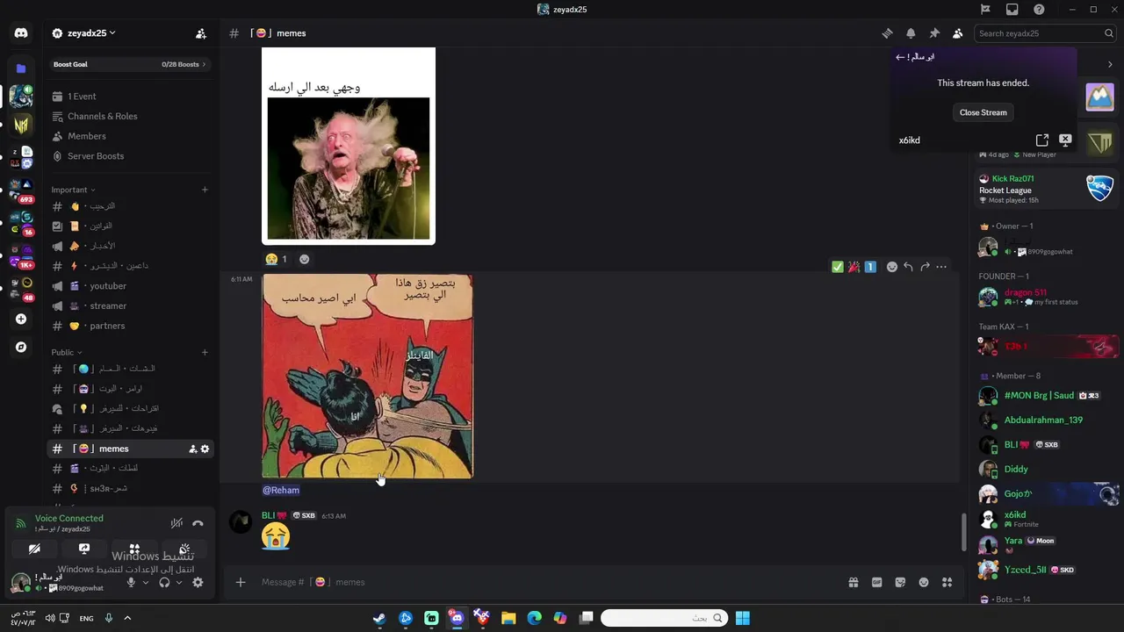Add channel to Important category plus
Image resolution: width=1124 pixels, height=632 pixels.
[x=205, y=190]
